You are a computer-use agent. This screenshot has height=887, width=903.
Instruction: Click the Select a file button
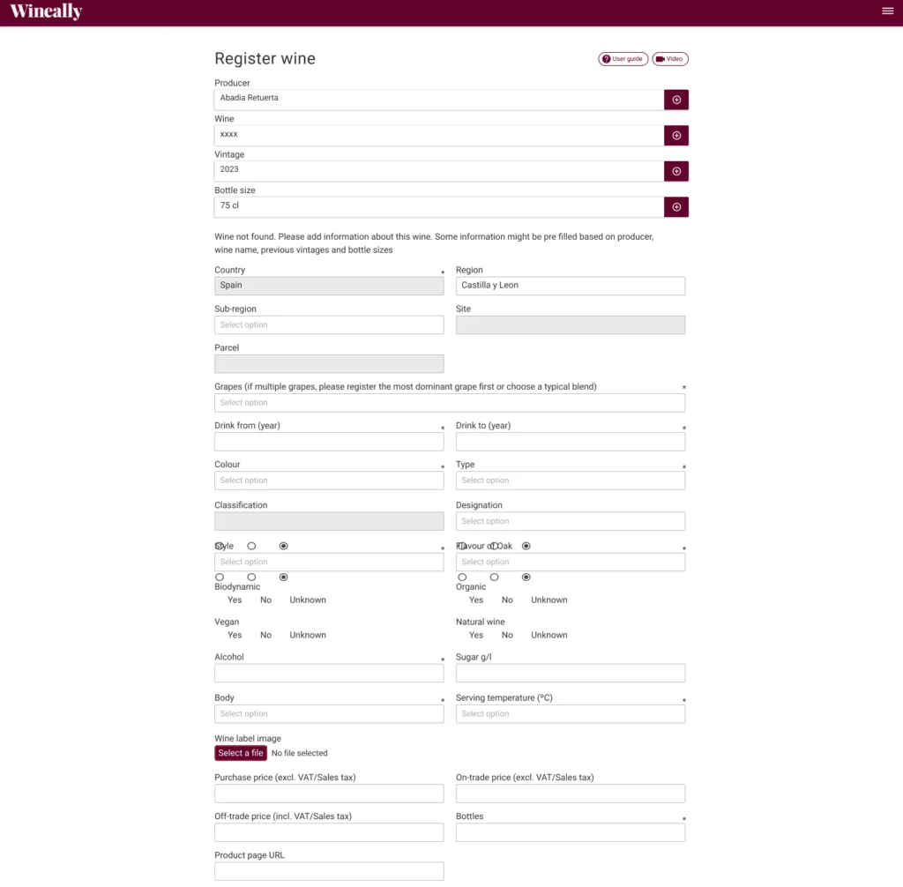point(241,753)
